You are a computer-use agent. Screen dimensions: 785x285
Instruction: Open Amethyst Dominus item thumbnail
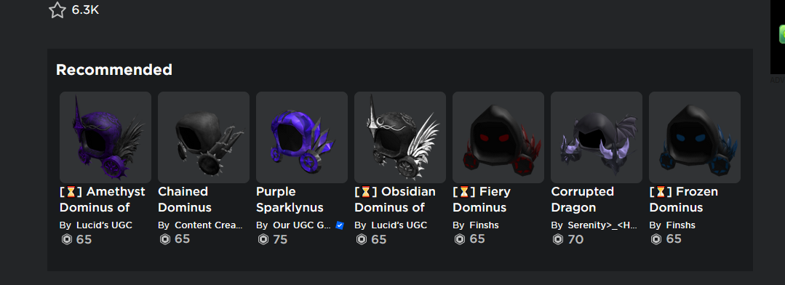(x=105, y=137)
